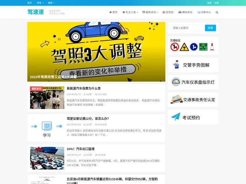Viewport: 246px width, 184px height.
Task: Click the 驾照3大调整 banner image
Action: point(96,52)
